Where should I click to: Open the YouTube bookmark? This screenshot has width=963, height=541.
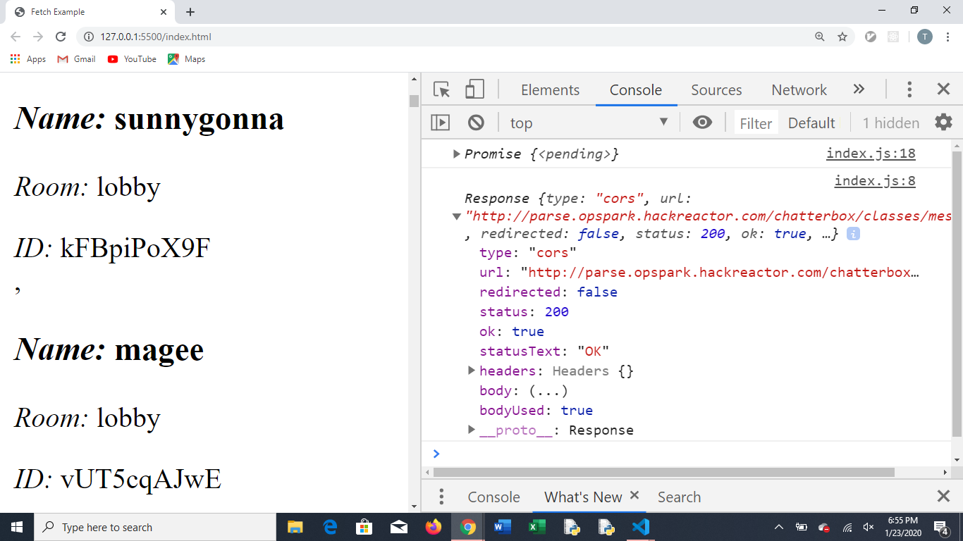pyautogui.click(x=132, y=59)
